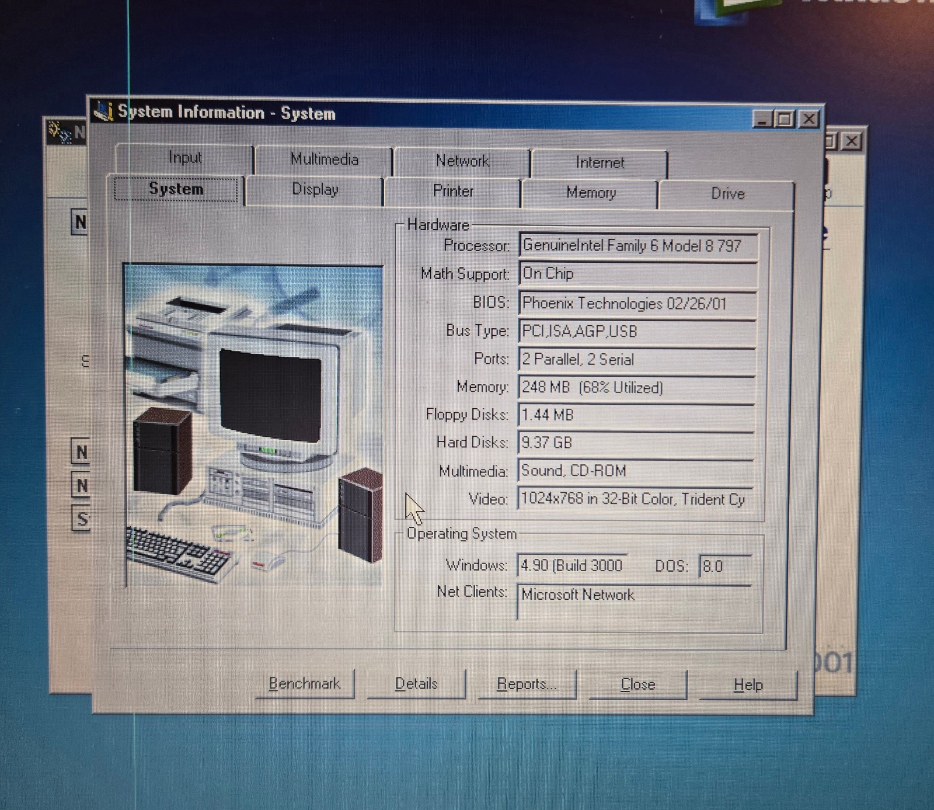Click the Help button
Image resolution: width=934 pixels, height=810 pixels.
[x=748, y=686]
